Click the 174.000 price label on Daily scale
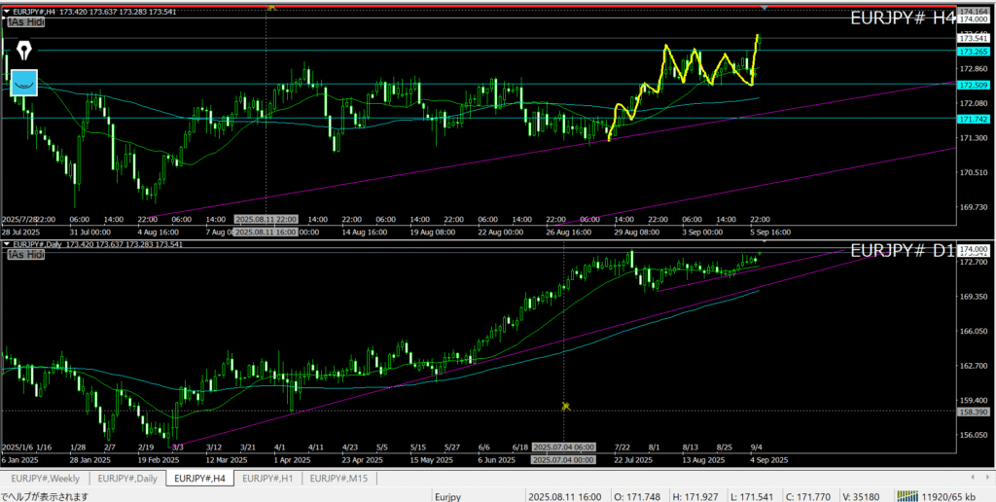 [x=972, y=248]
